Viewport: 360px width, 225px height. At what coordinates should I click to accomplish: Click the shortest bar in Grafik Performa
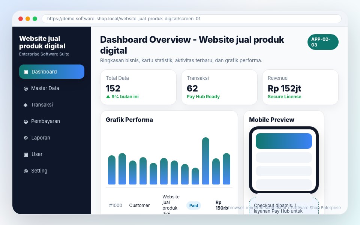[195, 176]
